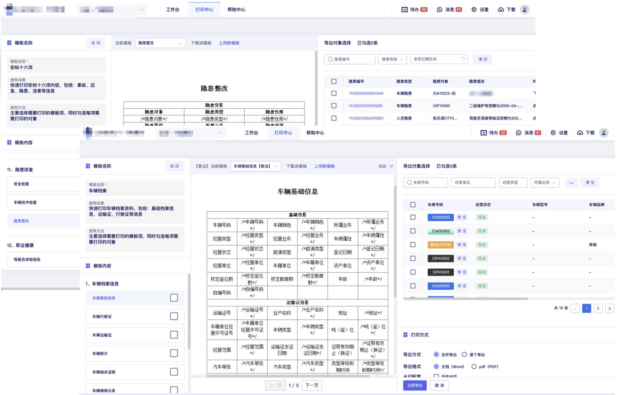Viewport: 620px width, 395px height.
Task: Click the magnifier icon in 车牌号码 search
Action: (409, 183)
